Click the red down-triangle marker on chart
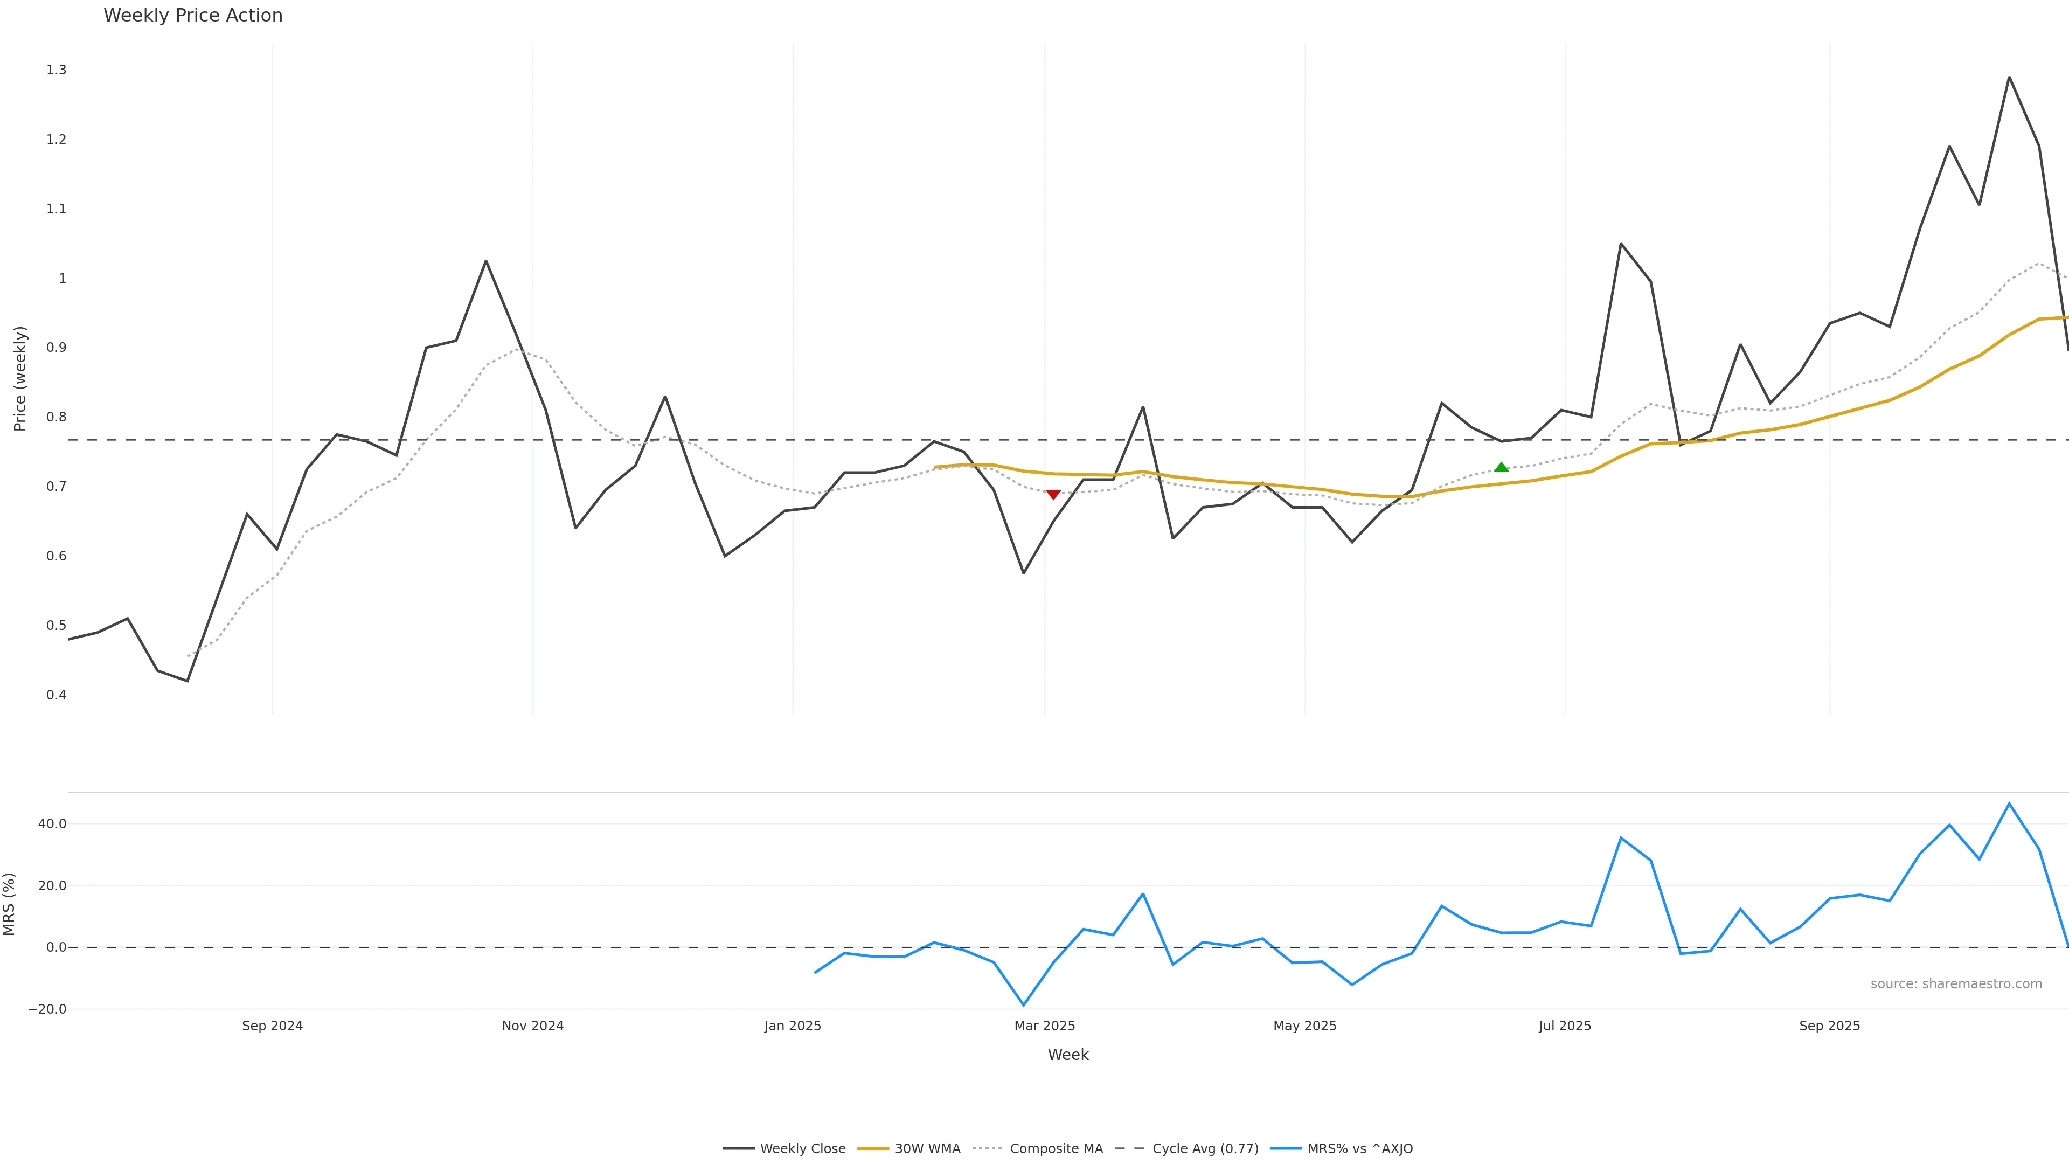 tap(1053, 495)
